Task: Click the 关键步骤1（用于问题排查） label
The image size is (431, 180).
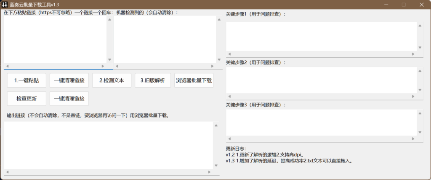Action: [x=256, y=14]
